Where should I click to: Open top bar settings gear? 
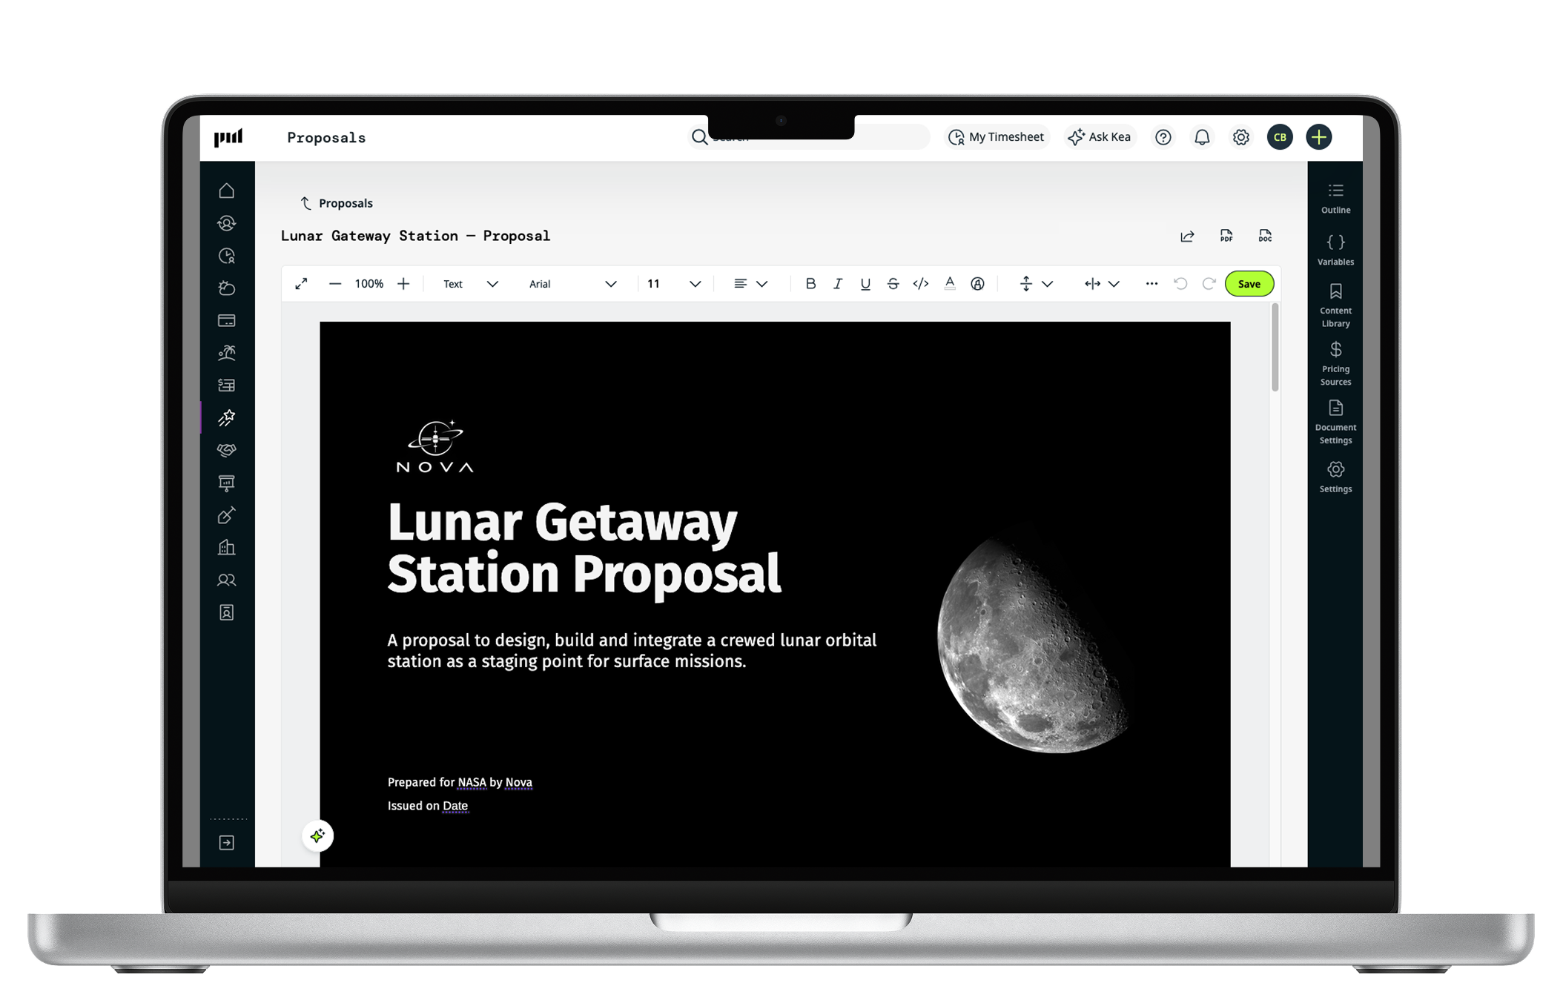tap(1240, 137)
